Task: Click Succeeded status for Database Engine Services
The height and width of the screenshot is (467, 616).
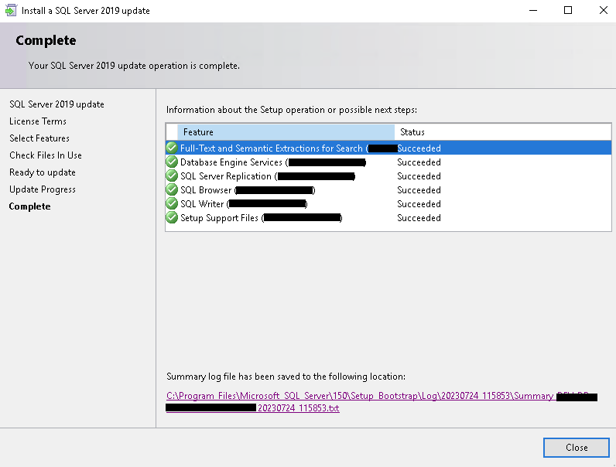Action: click(x=419, y=162)
